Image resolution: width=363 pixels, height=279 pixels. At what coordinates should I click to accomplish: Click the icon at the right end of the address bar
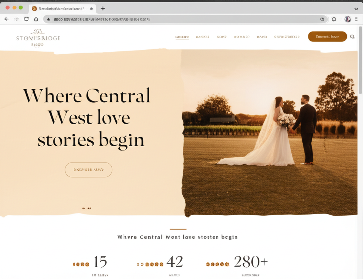pyautogui.click(x=322, y=19)
